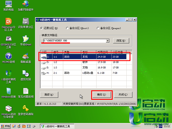Click the 浏览(B) browse button

coord(121,41)
